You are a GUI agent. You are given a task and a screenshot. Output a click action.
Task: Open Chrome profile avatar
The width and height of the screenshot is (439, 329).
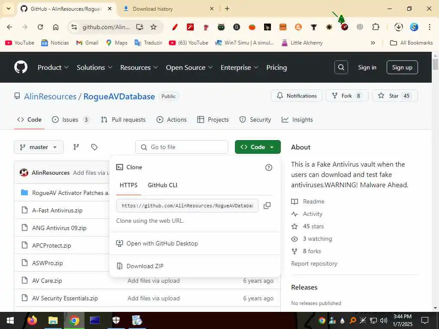pyautogui.click(x=414, y=27)
